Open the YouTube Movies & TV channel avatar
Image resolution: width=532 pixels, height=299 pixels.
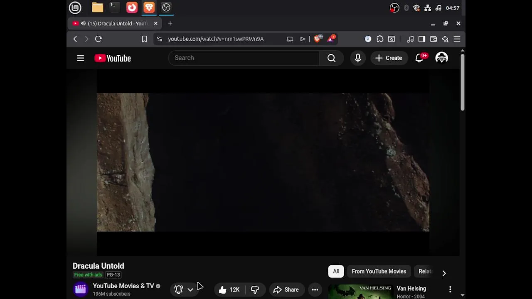(x=81, y=289)
